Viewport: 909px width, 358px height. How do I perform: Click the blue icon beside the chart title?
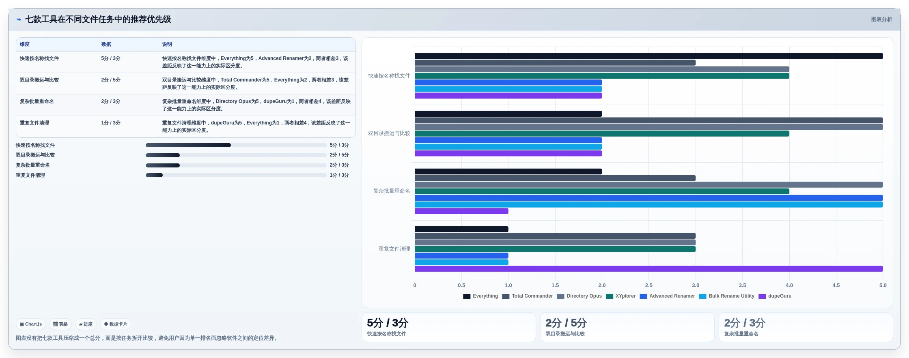pyautogui.click(x=19, y=19)
